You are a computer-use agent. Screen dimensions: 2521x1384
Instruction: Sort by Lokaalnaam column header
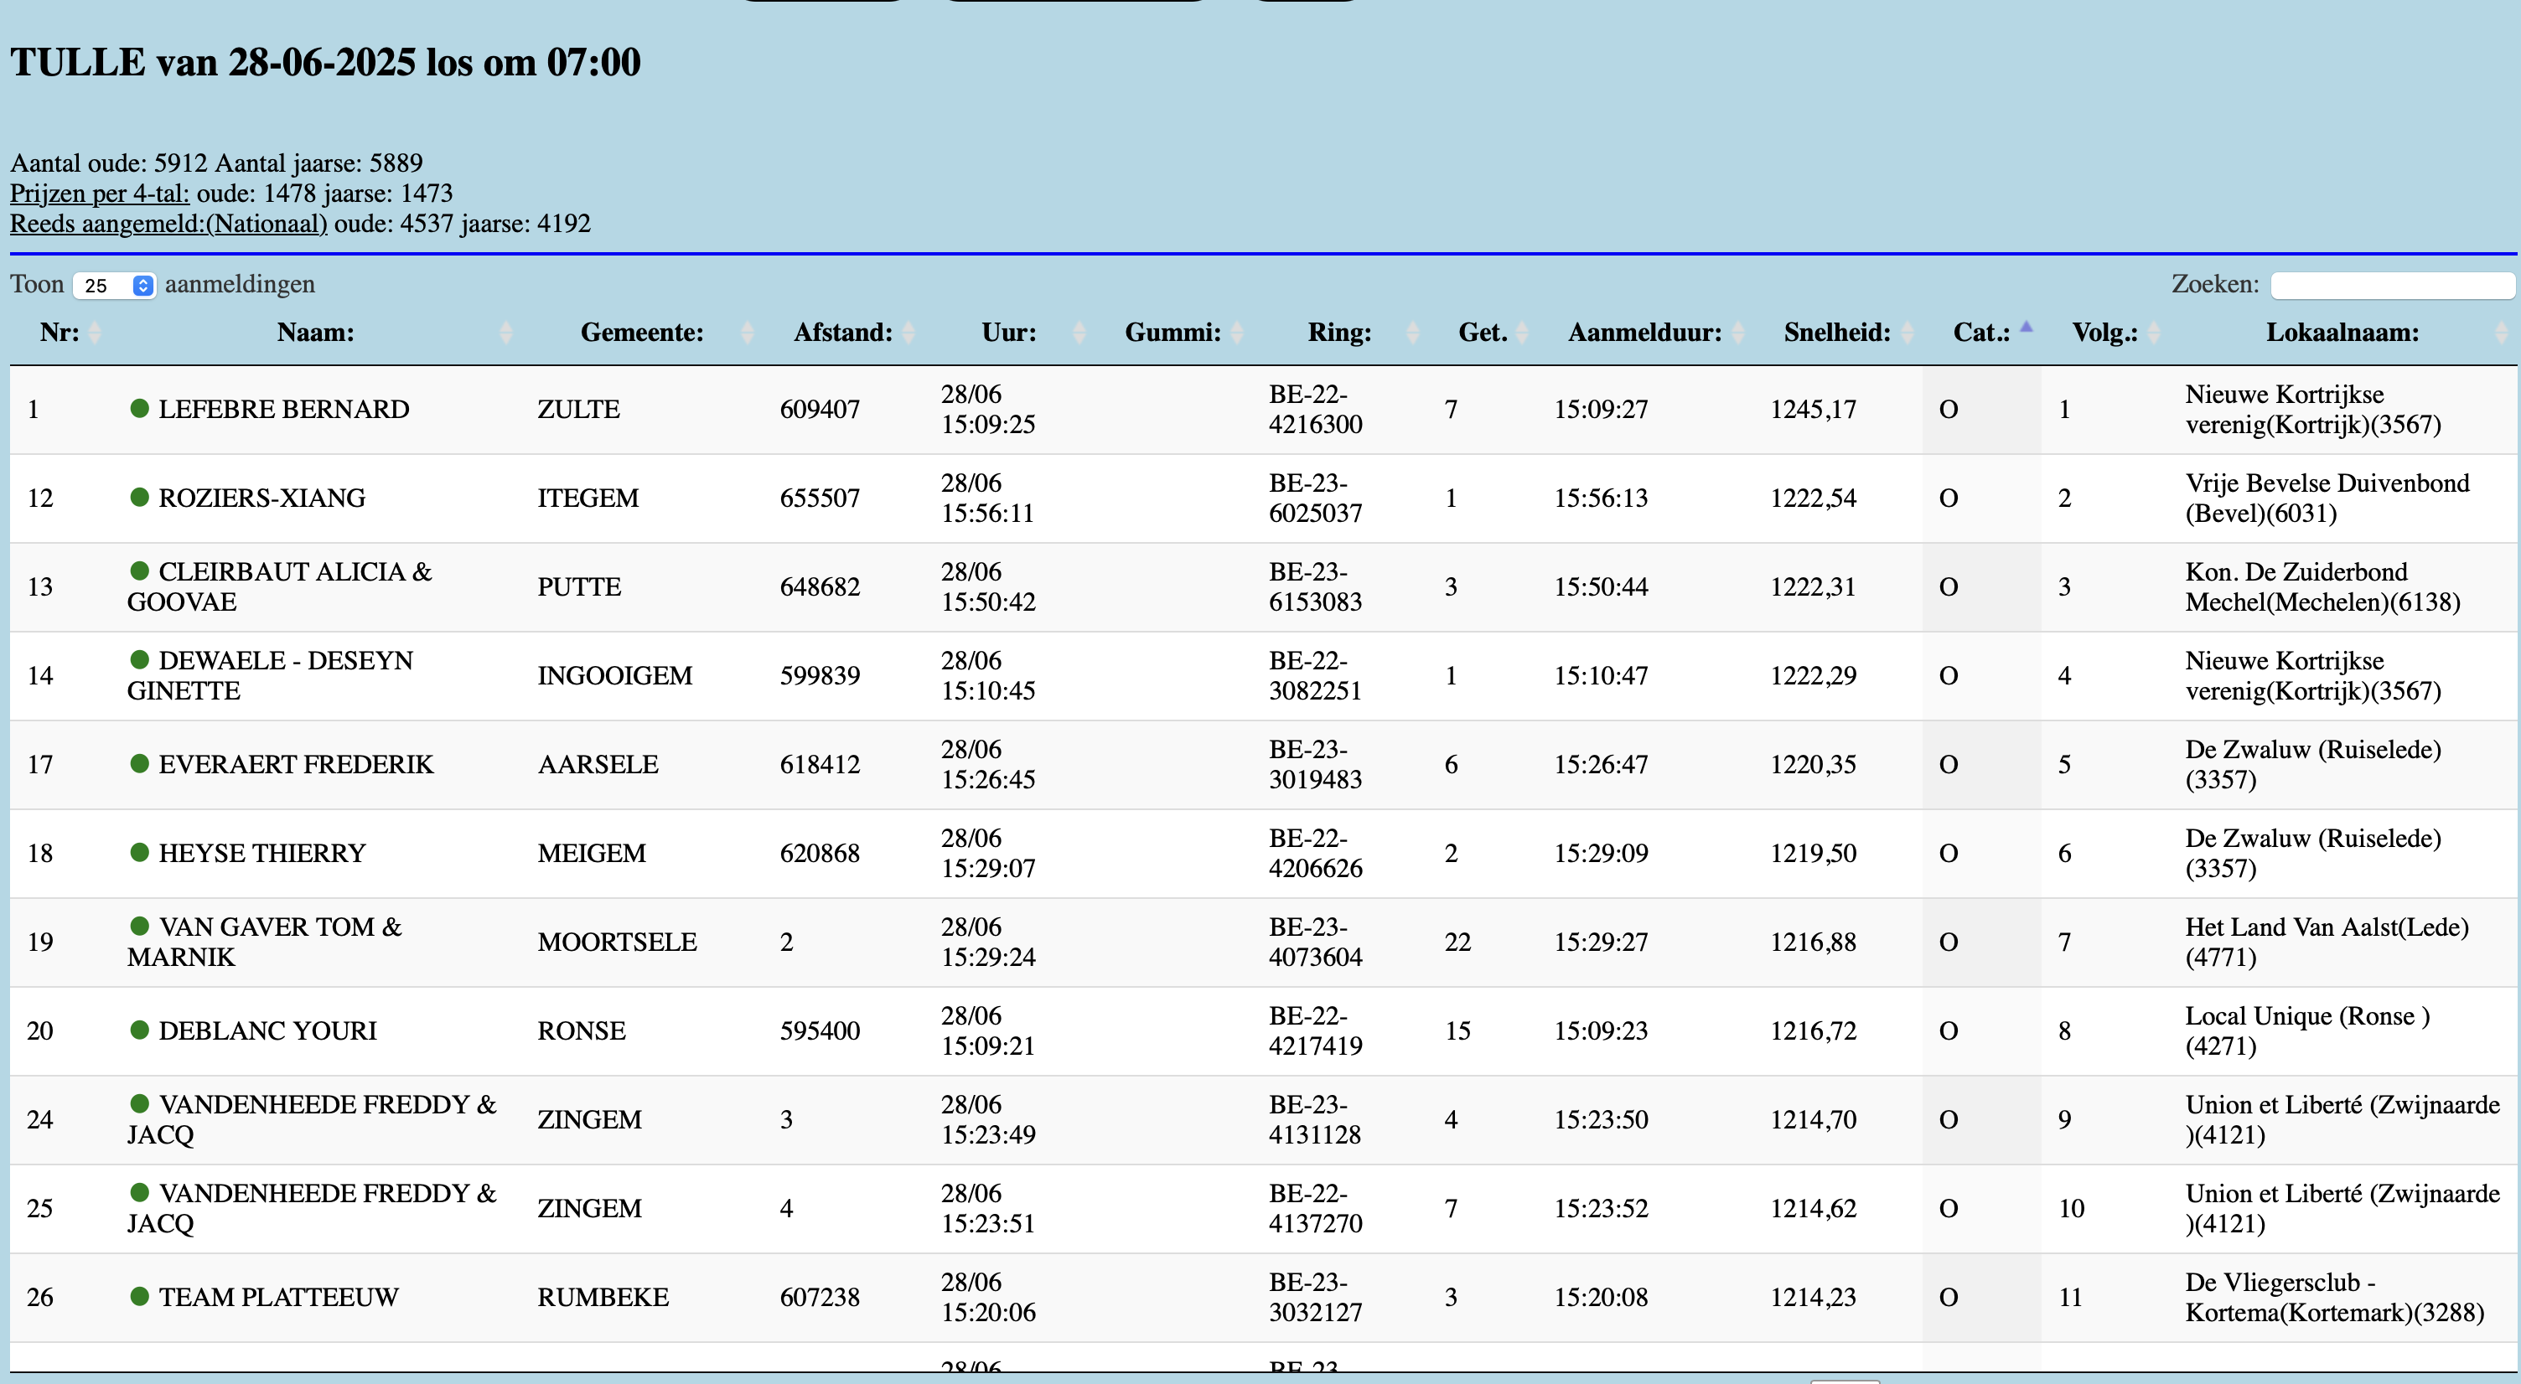tap(2341, 333)
